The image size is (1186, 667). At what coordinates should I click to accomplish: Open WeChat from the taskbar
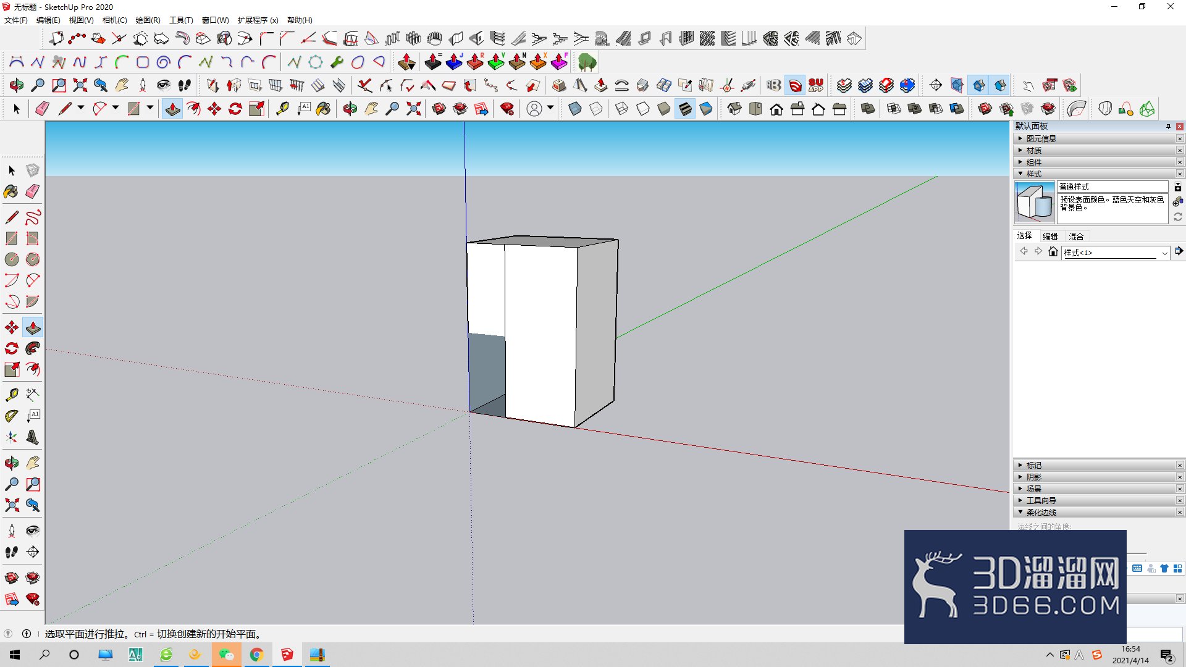pyautogui.click(x=227, y=655)
